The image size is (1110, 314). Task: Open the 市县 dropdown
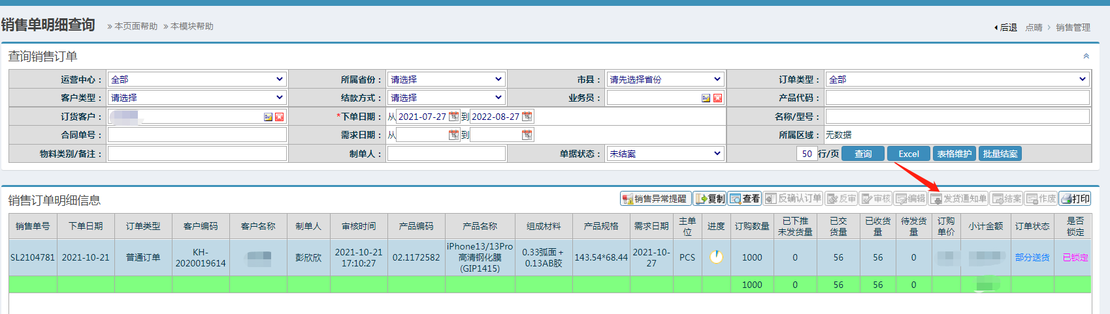tap(664, 79)
